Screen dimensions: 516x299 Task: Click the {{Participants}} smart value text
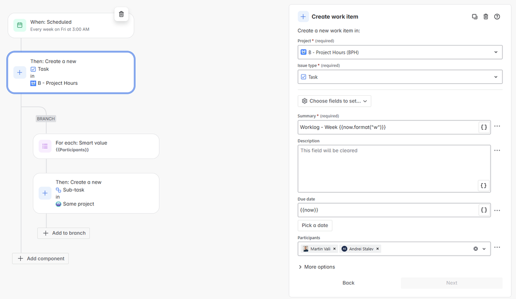coord(72,150)
